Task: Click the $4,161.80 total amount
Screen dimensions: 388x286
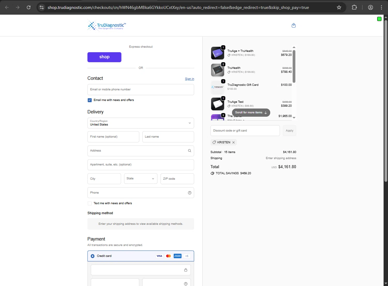Action: (287, 167)
